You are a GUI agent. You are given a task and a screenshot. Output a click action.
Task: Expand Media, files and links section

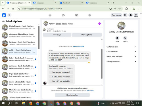tap(122, 57)
